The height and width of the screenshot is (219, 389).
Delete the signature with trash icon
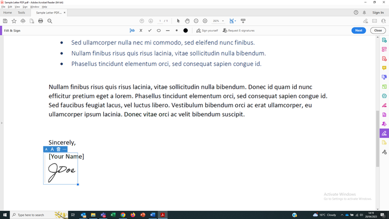tap(58, 149)
